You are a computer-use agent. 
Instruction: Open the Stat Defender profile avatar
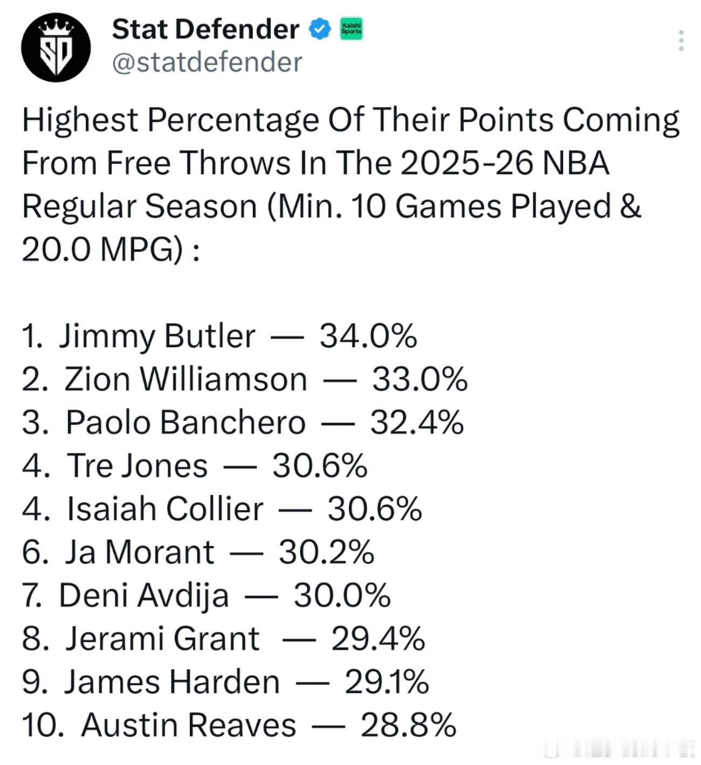point(56,47)
